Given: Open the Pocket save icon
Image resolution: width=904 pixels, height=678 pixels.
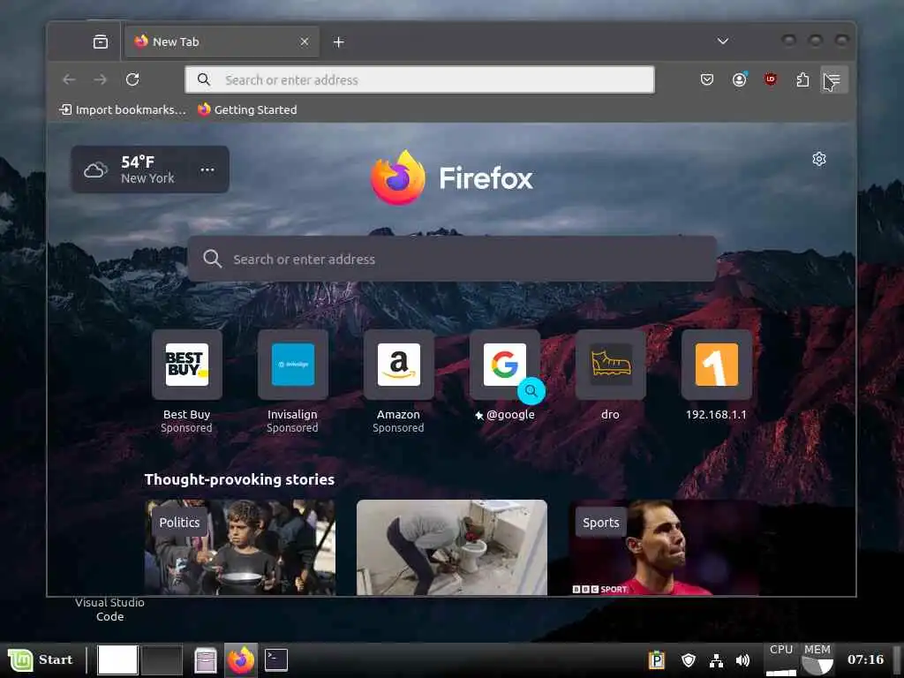Looking at the screenshot, I should click(707, 79).
